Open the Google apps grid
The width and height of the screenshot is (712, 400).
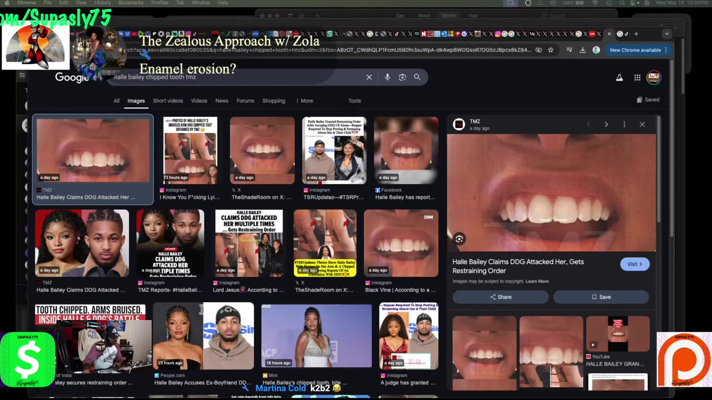coord(637,78)
